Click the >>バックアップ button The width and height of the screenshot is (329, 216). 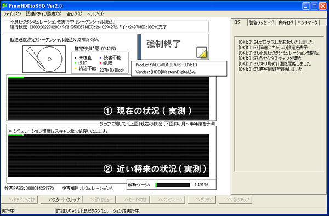pyautogui.click(x=235, y=200)
